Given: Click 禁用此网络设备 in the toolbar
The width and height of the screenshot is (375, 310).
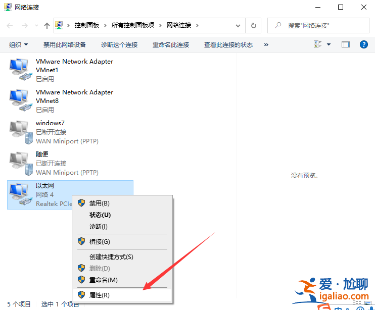Looking at the screenshot, I should [x=65, y=44].
